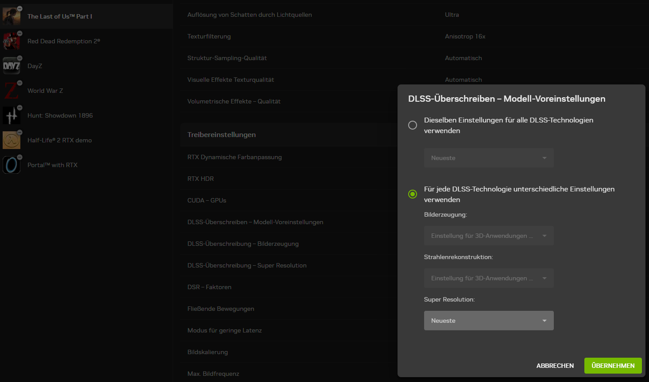The height and width of the screenshot is (382, 649).
Task: Click the Hunt: Showdown 1896 game icon
Action: click(x=12, y=115)
